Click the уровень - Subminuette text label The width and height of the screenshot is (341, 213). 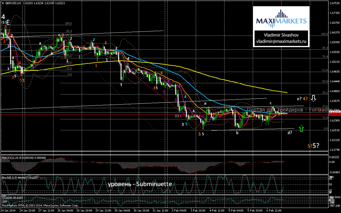[140, 184]
